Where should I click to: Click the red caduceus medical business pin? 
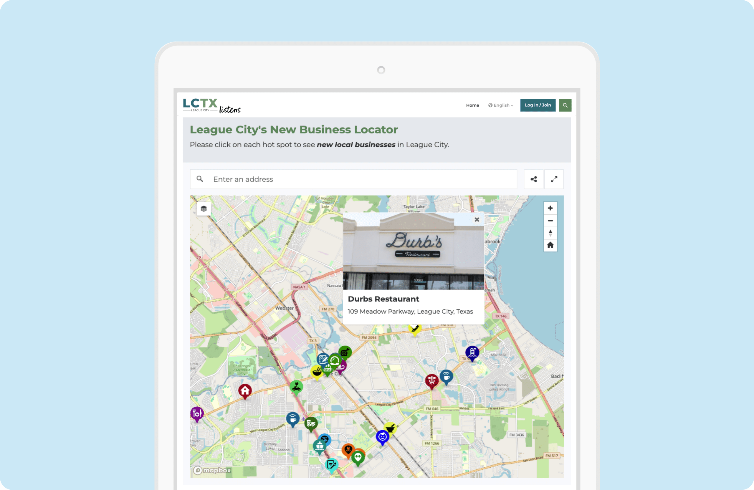pos(432,380)
